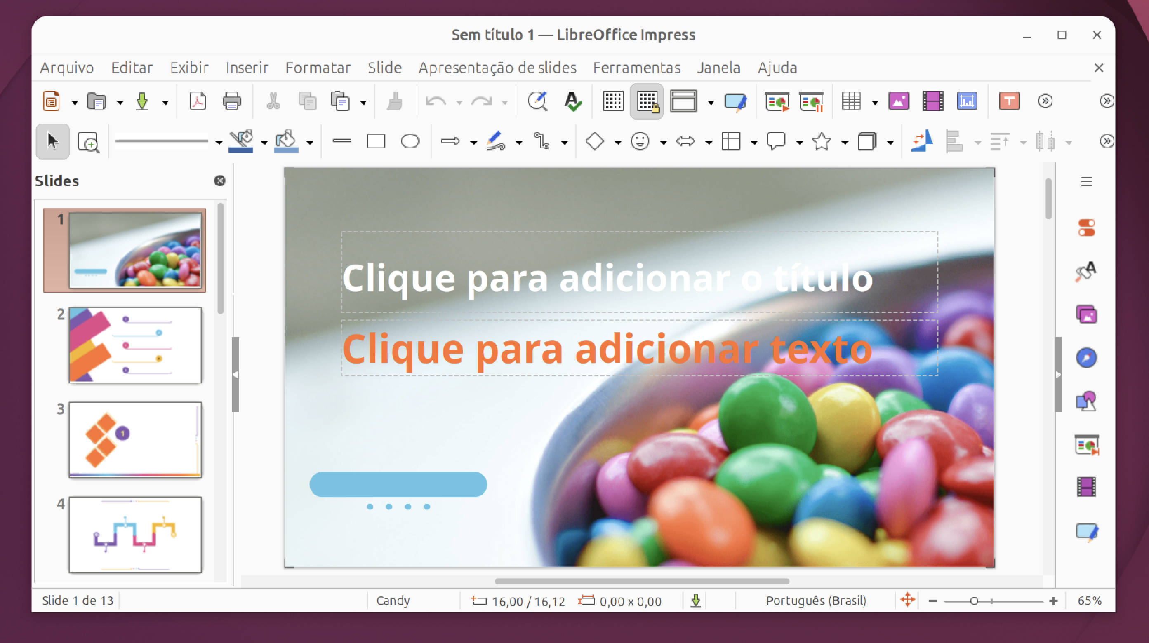Open sidebar Gallery panel icon
Image resolution: width=1149 pixels, height=643 pixels.
tap(1087, 315)
